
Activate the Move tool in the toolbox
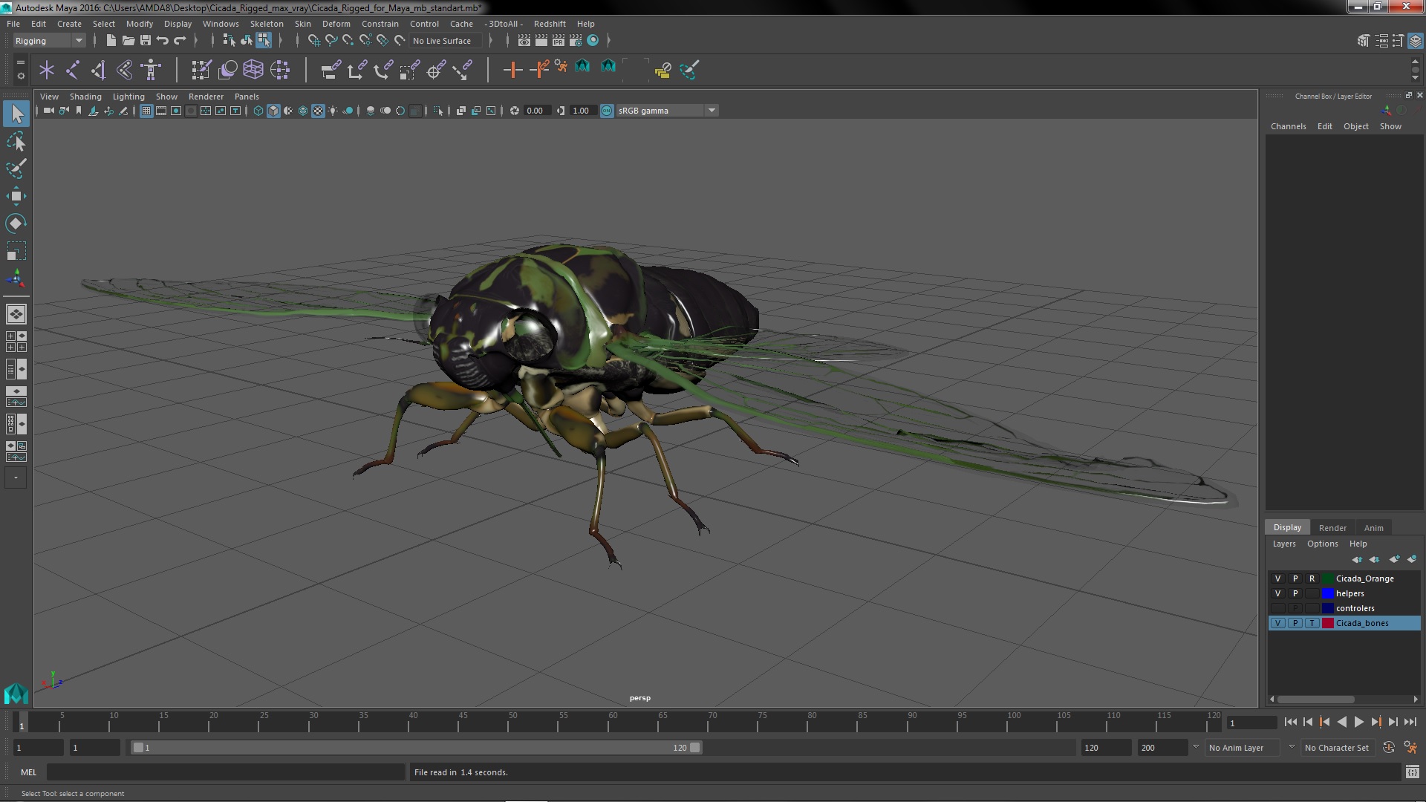tap(16, 196)
